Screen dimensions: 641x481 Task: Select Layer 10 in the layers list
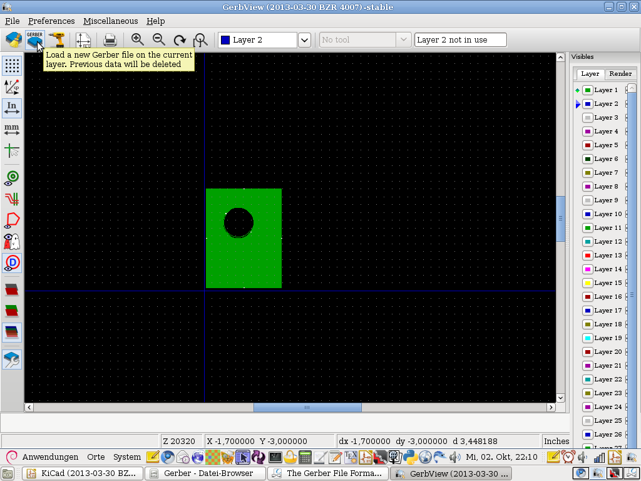coord(608,214)
